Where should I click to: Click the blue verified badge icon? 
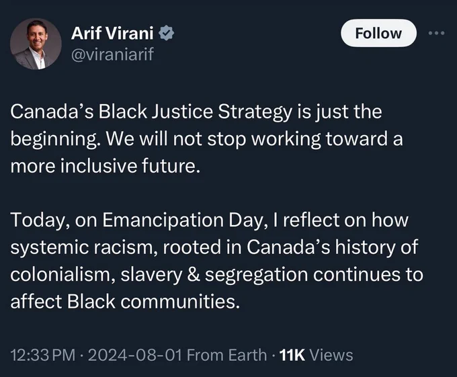[167, 33]
